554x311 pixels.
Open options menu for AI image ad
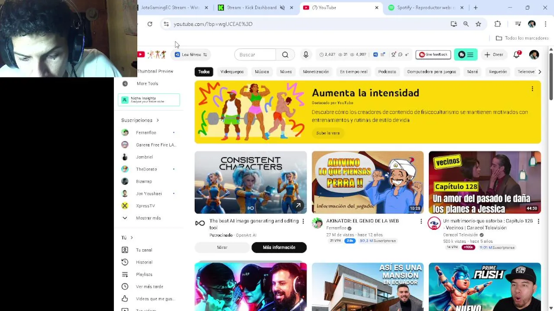click(303, 221)
